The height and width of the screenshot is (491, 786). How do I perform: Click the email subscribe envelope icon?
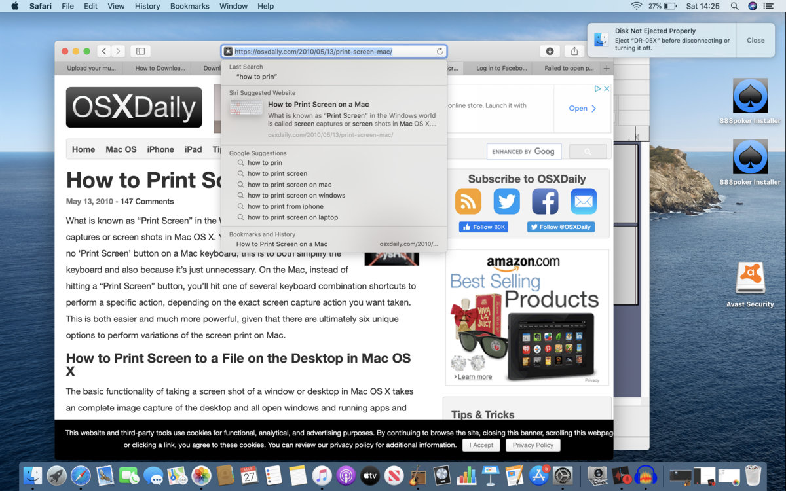tap(583, 202)
